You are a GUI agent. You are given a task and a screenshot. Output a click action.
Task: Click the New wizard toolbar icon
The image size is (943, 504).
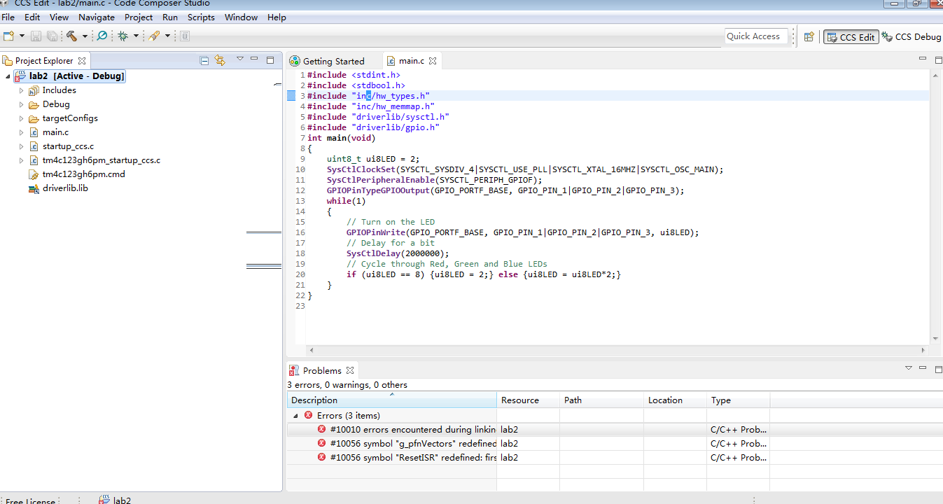pos(8,36)
